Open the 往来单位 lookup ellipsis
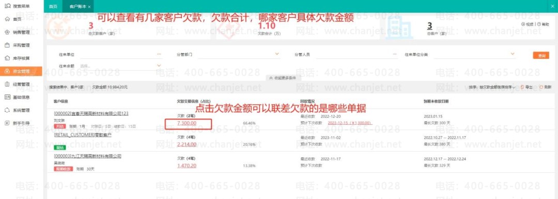 click(x=159, y=54)
